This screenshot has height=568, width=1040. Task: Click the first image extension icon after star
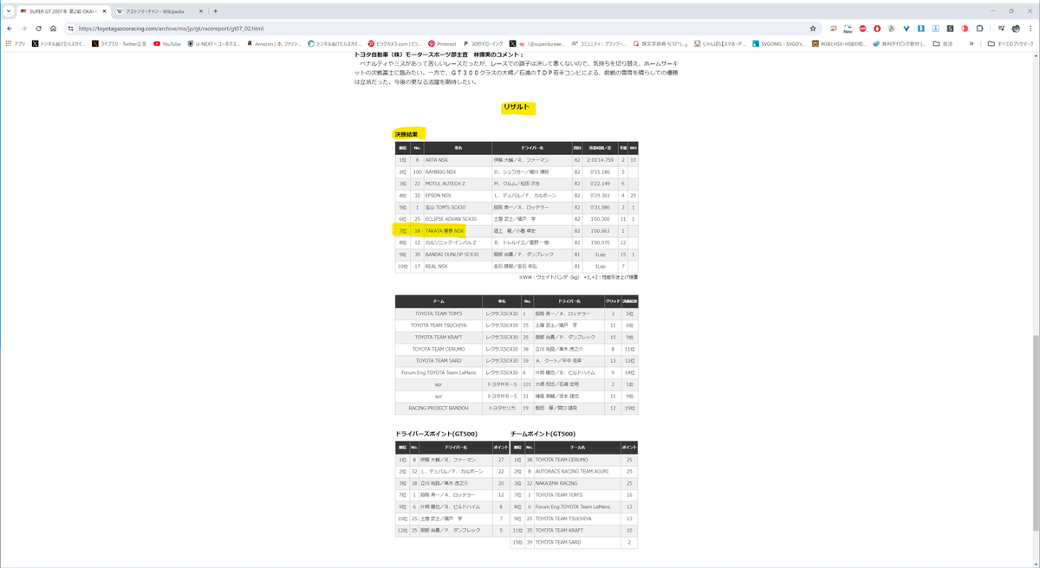[x=834, y=28]
